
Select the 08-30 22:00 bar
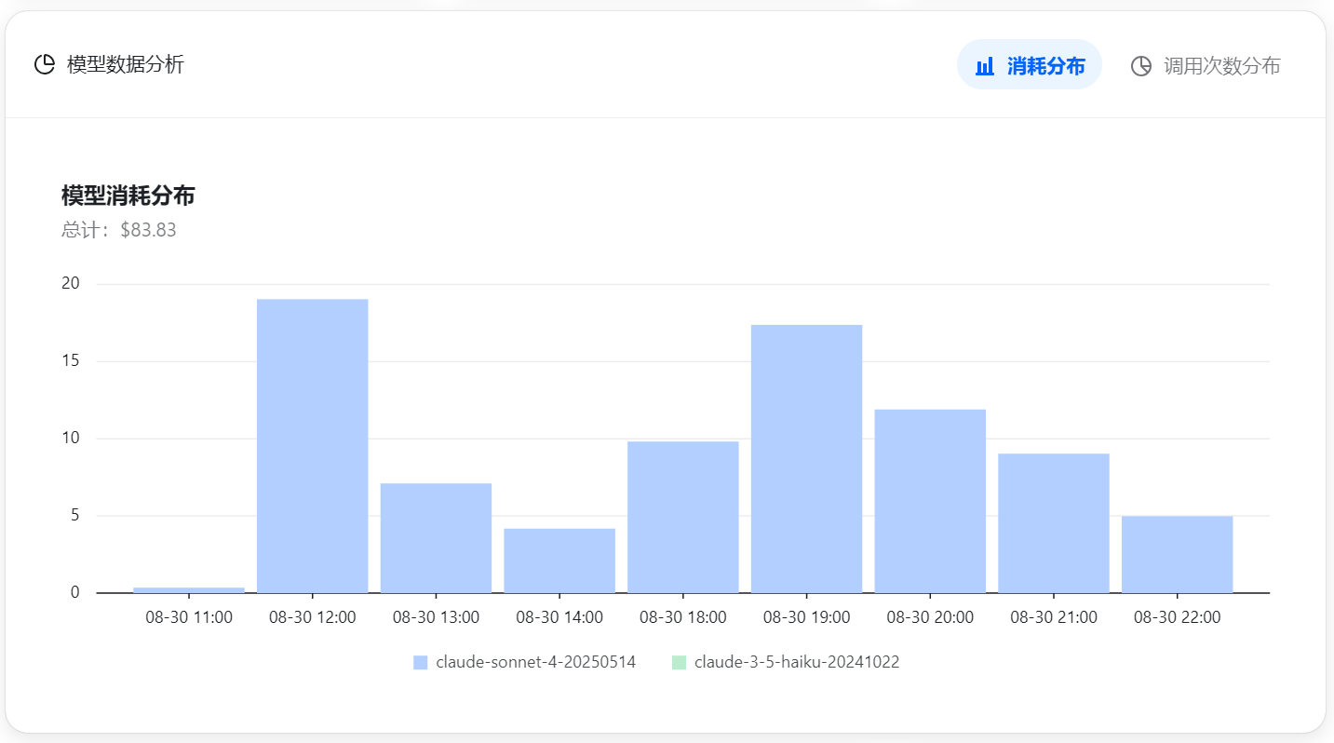click(x=1178, y=554)
